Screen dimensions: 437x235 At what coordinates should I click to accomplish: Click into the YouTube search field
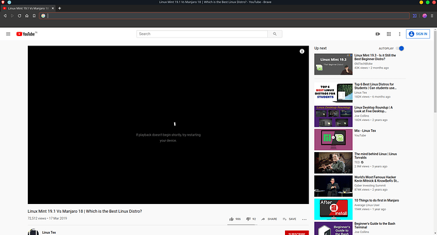click(202, 34)
